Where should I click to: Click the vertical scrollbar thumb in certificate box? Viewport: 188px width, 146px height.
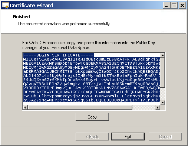162,72
